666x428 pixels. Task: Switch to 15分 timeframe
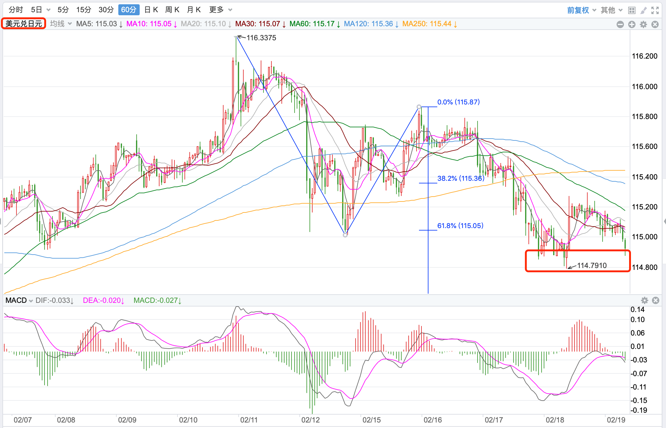click(x=84, y=10)
